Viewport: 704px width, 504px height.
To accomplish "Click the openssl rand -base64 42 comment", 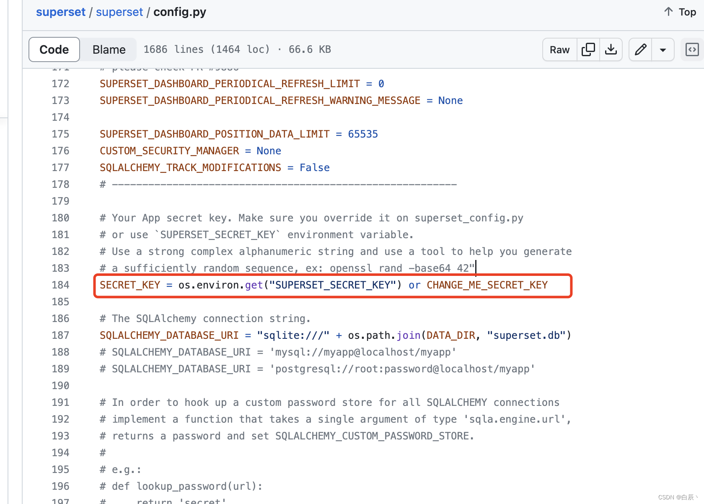I will (x=287, y=268).
